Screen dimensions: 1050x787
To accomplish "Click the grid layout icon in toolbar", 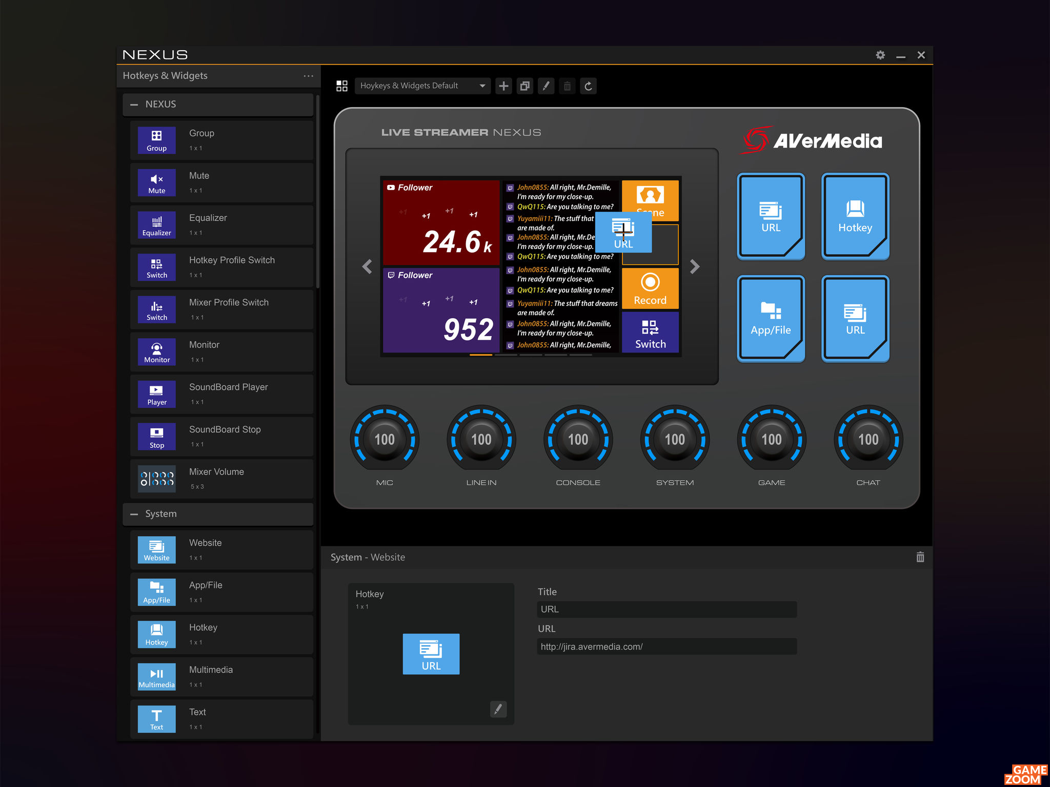I will coord(342,86).
